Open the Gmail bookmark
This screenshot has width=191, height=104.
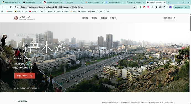(9, 11)
